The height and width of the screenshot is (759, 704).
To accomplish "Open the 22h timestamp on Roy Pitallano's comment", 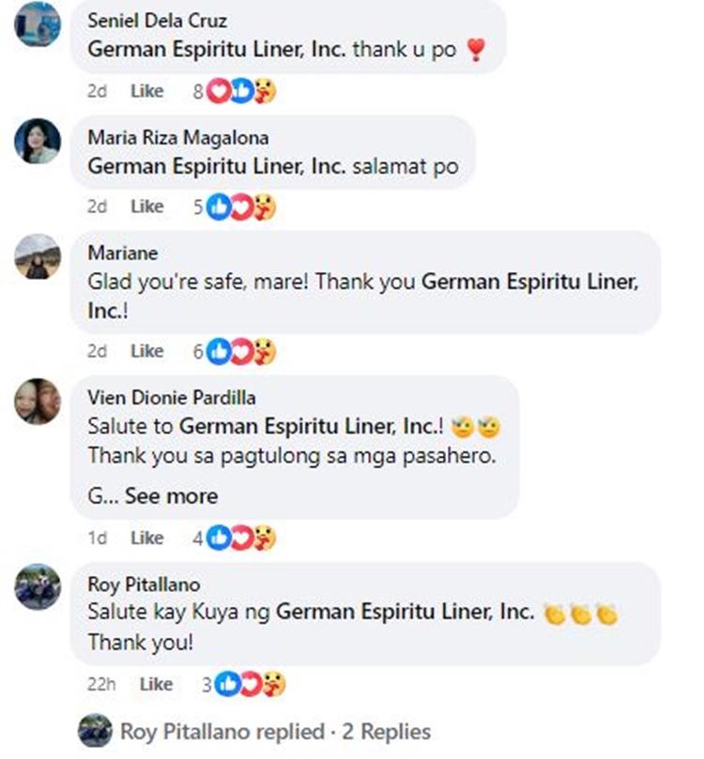I will (x=101, y=684).
